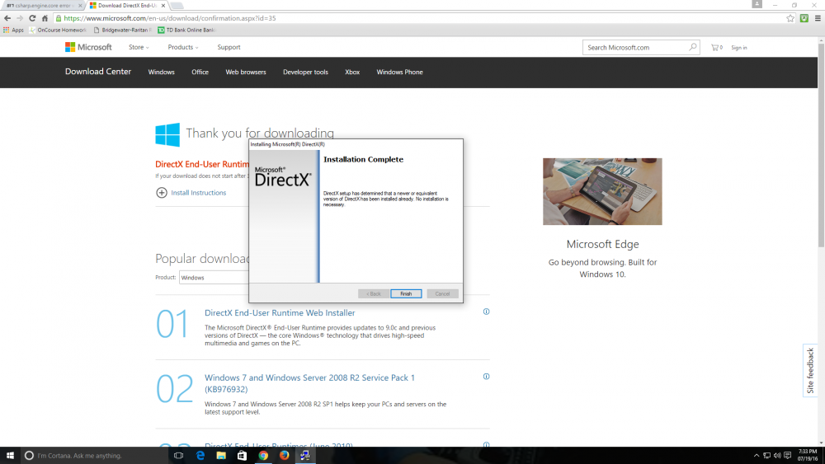
Task: Show hidden tray icons chevron
Action: [x=756, y=456]
